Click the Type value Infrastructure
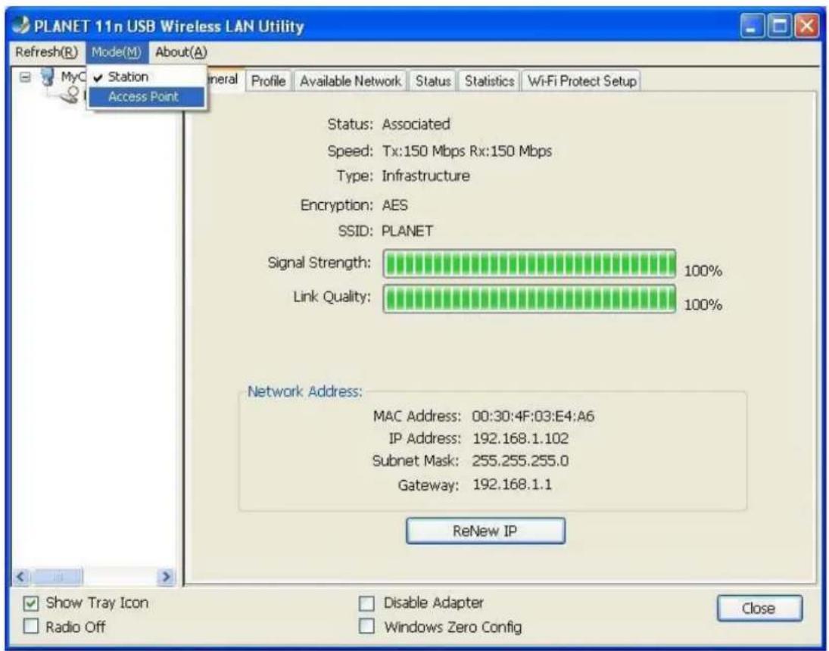Image resolution: width=829 pixels, height=651 pixels. [x=425, y=176]
